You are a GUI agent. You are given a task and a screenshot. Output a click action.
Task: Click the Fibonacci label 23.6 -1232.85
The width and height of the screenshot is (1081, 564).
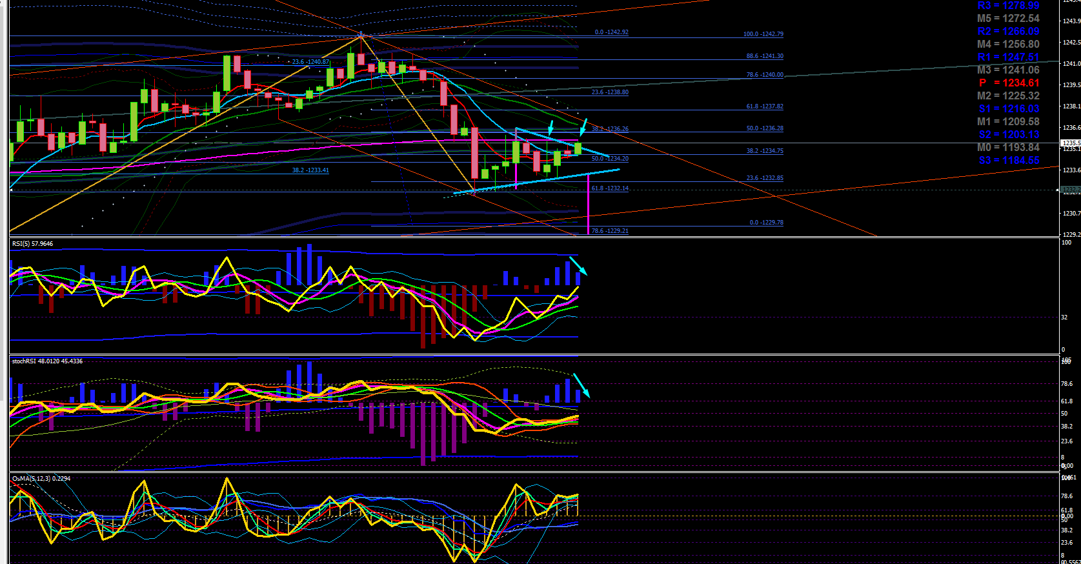[765, 178]
